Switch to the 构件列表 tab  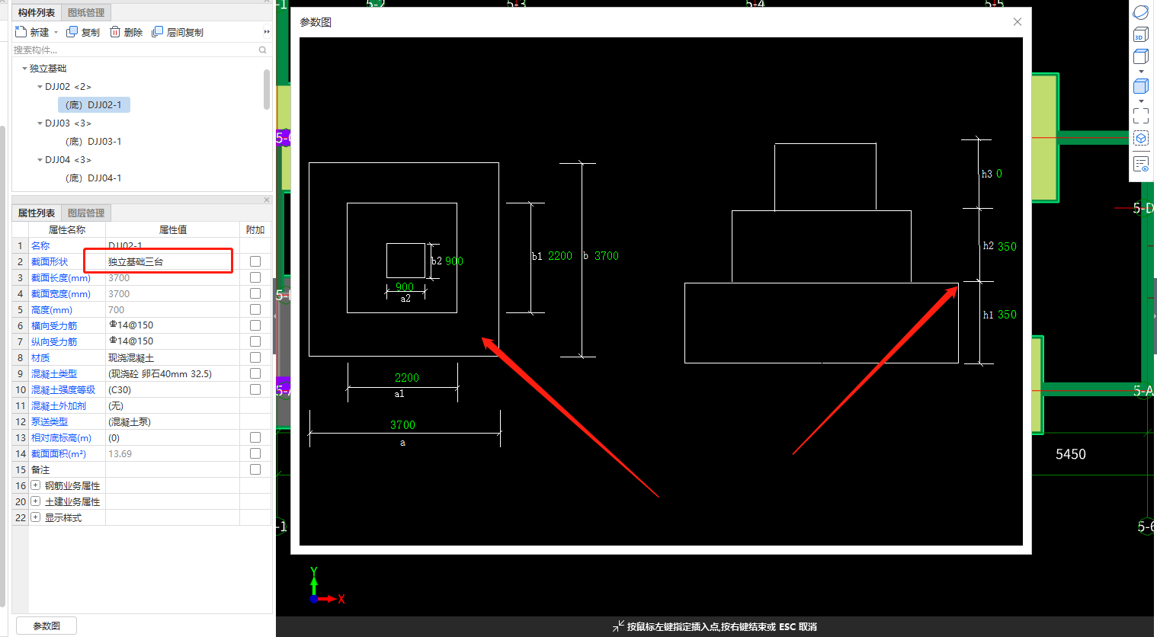tap(37, 12)
